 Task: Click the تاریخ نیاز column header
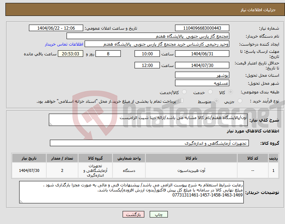[x=29, y=158]
